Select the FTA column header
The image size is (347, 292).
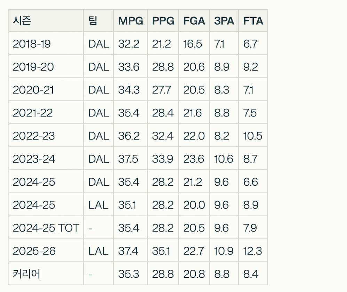tap(253, 21)
